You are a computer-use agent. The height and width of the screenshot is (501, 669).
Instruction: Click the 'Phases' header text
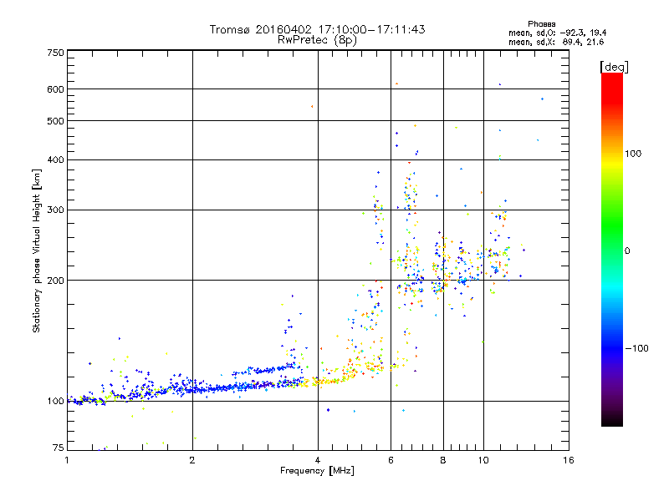tap(541, 24)
